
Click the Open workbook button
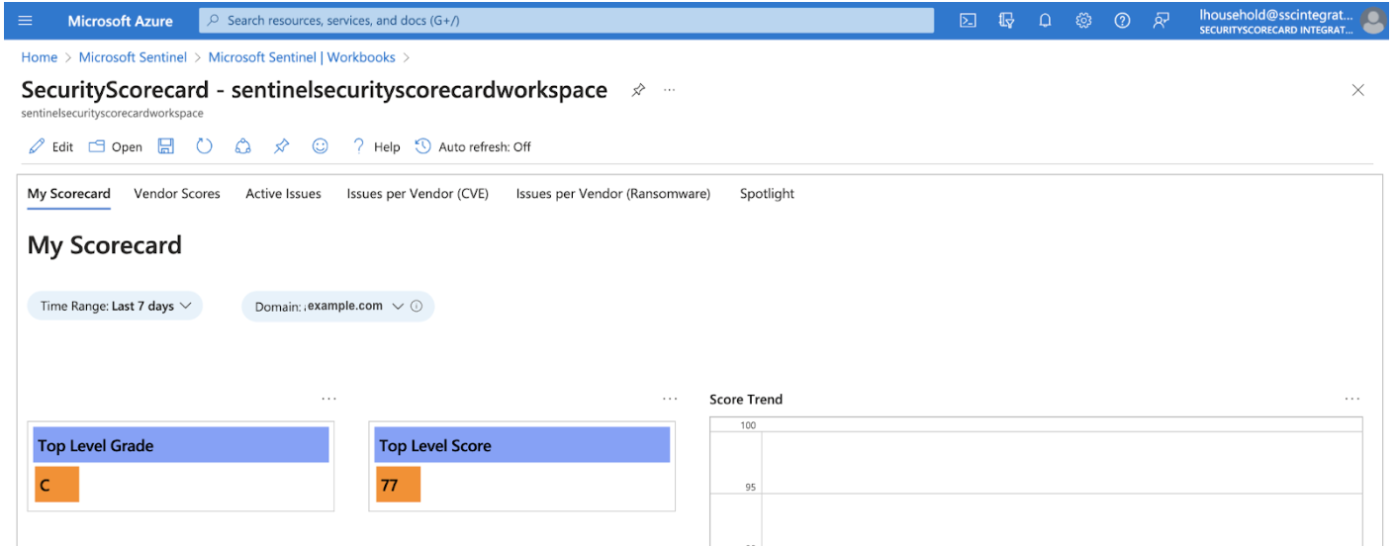(116, 146)
